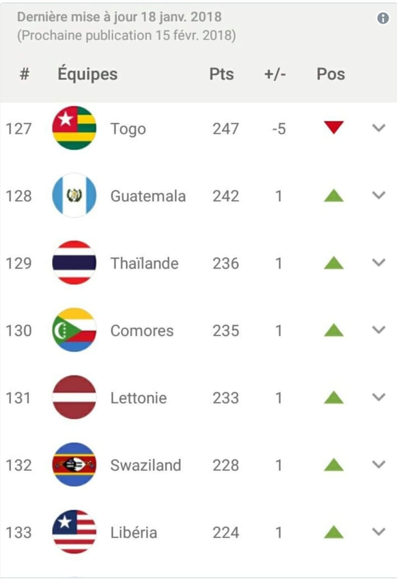Select the Thaïlande flag icon
This screenshot has width=397, height=579.
[74, 263]
